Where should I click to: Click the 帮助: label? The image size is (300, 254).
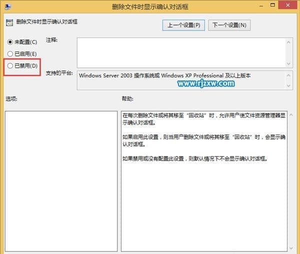pos(127,99)
